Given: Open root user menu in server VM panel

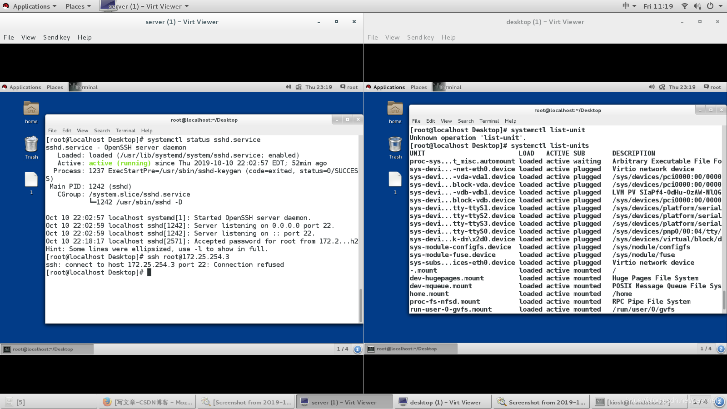Looking at the screenshot, I should click(x=349, y=87).
